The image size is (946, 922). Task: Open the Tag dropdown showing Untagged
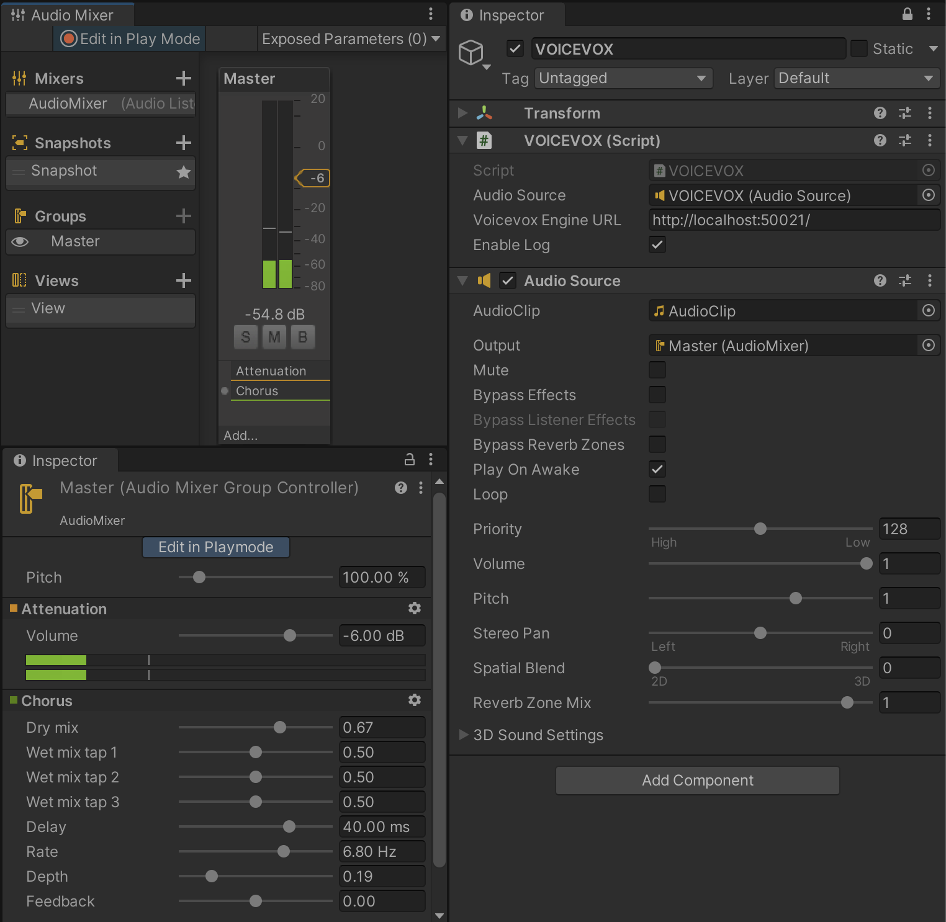[x=623, y=78]
